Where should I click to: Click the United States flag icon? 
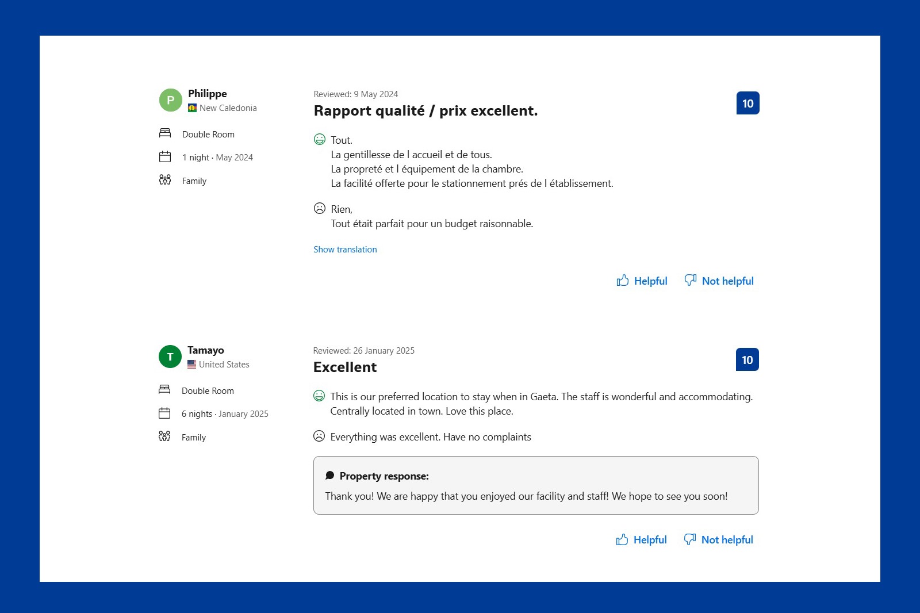[191, 365]
